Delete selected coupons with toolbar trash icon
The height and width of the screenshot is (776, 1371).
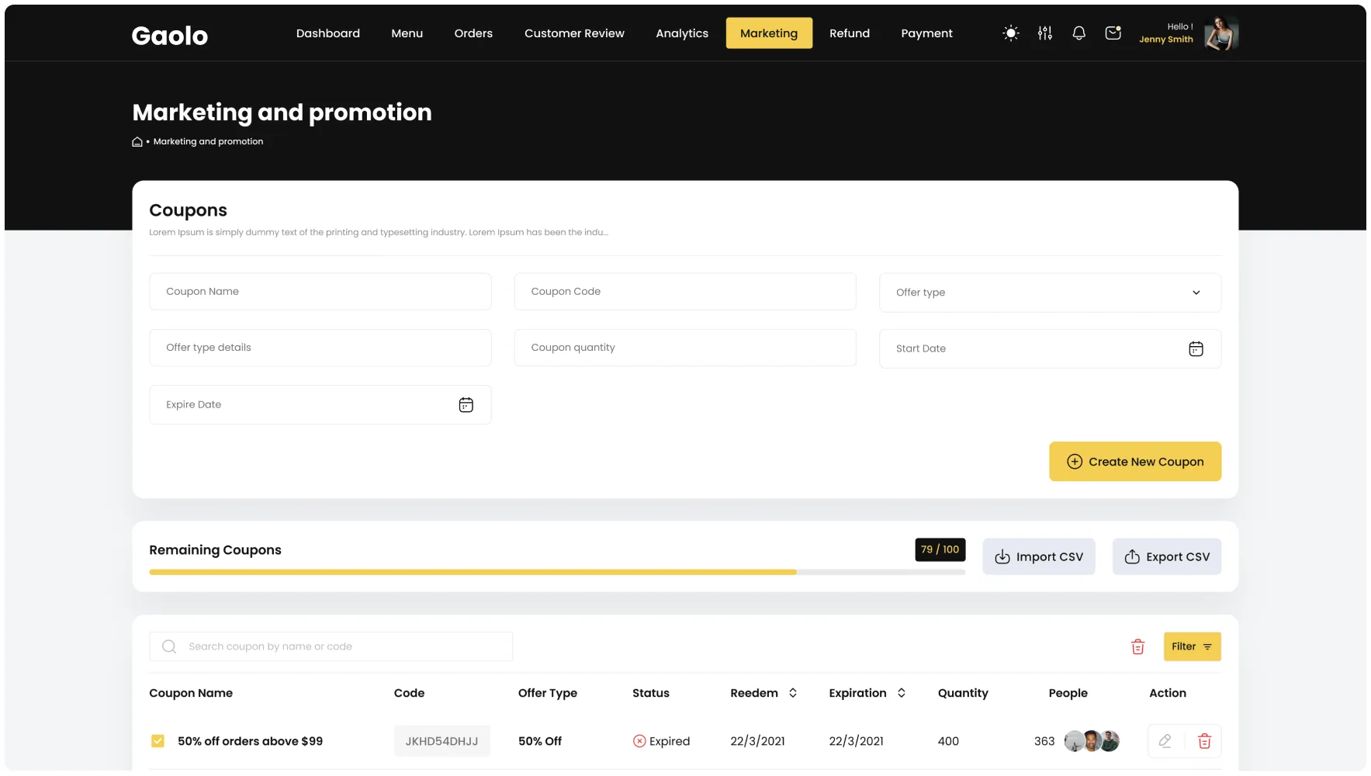coord(1137,647)
